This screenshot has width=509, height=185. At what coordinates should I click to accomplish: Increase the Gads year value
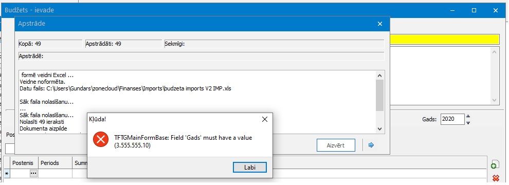(468, 117)
